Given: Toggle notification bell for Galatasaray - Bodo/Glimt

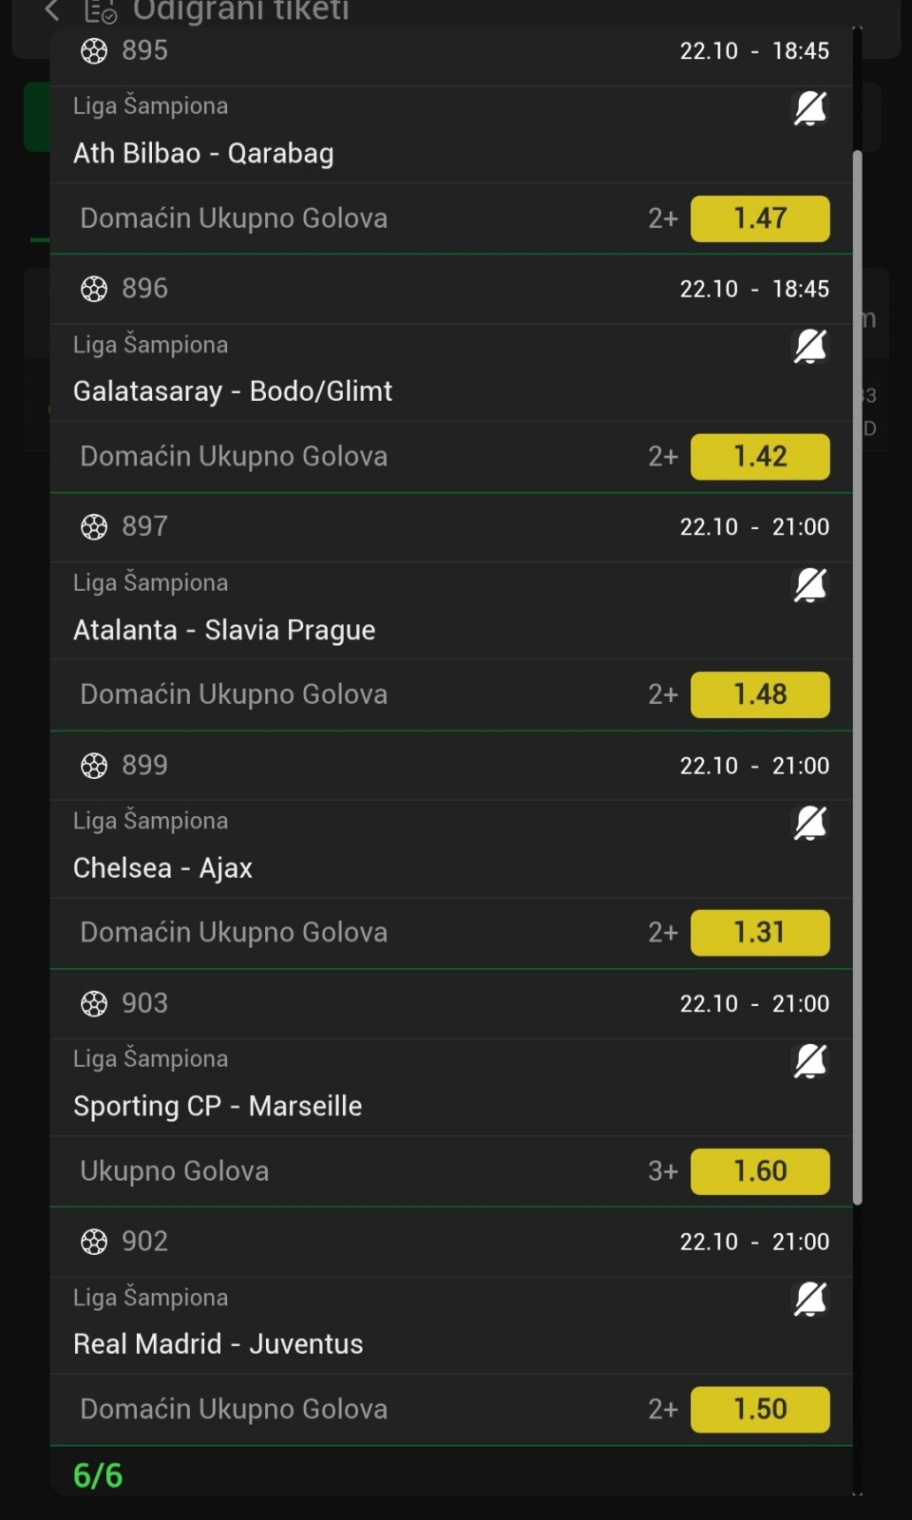Looking at the screenshot, I should coord(809,347).
